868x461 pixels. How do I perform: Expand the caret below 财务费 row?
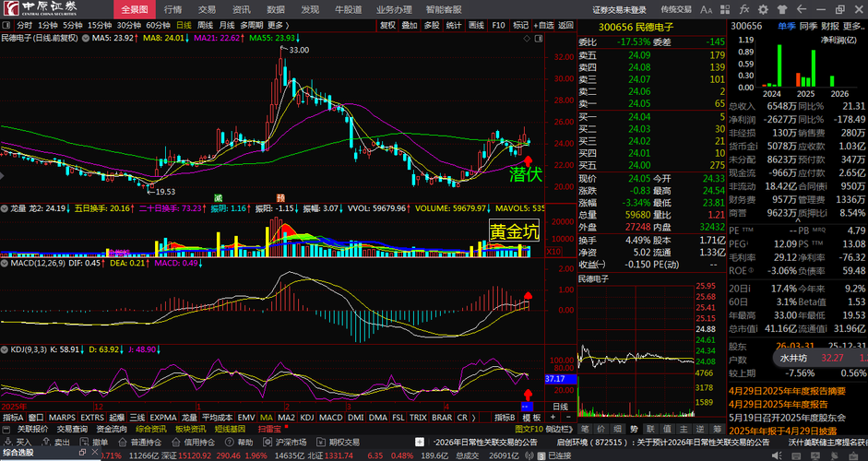(798, 220)
